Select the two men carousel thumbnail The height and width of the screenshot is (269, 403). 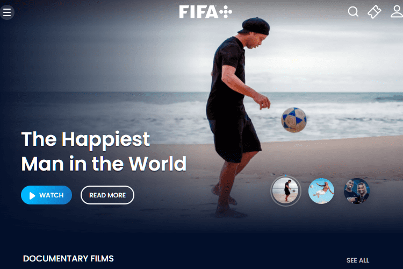coord(357,191)
